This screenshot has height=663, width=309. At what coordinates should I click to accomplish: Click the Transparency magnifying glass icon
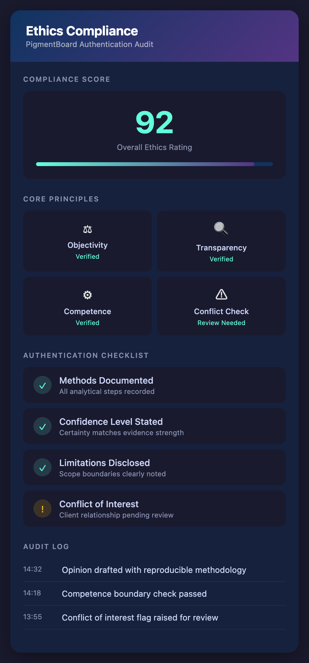pos(221,229)
